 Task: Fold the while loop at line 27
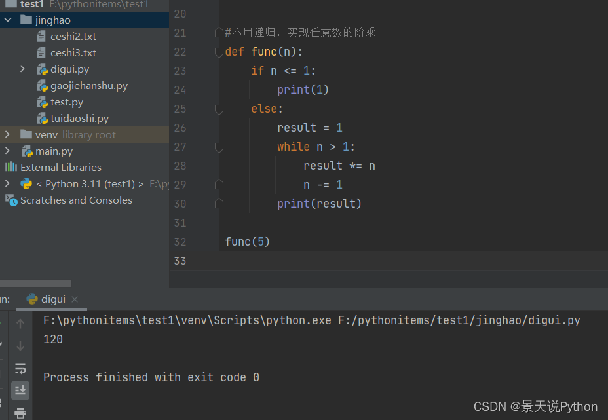pos(219,147)
